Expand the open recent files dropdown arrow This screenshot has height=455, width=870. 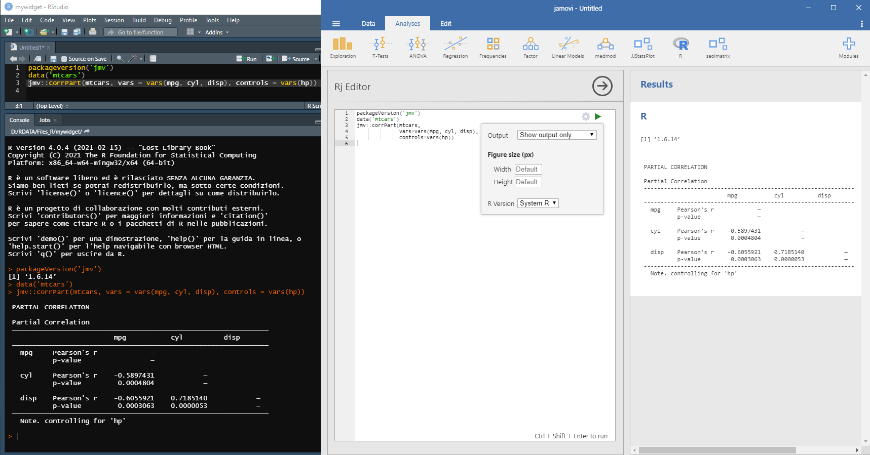53,32
